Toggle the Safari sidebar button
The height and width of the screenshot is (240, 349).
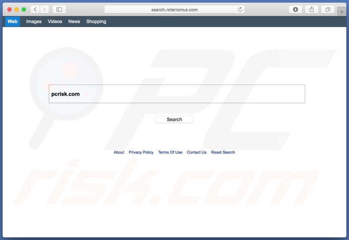coord(59,10)
